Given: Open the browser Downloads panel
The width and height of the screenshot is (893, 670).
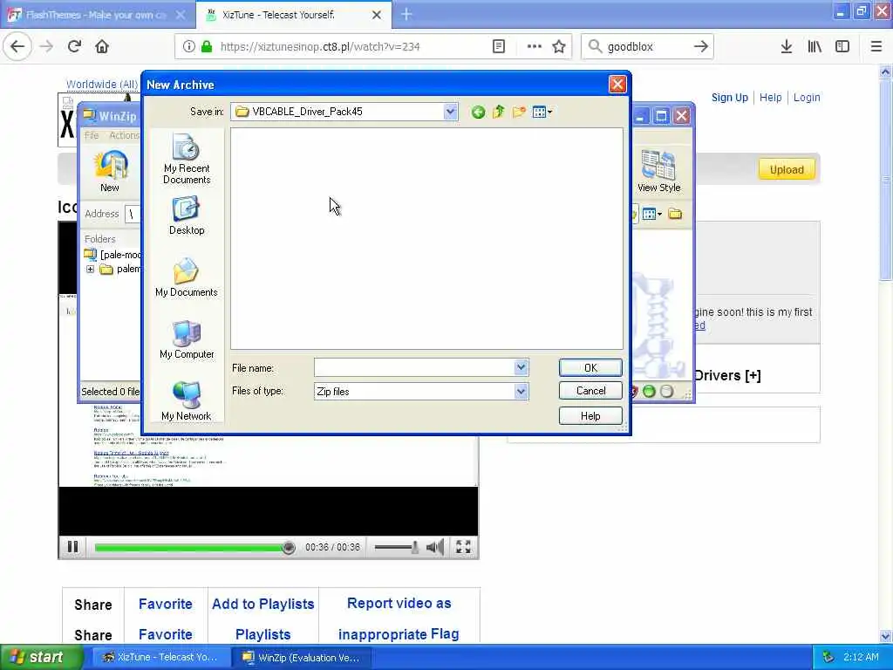Looking at the screenshot, I should point(787,46).
